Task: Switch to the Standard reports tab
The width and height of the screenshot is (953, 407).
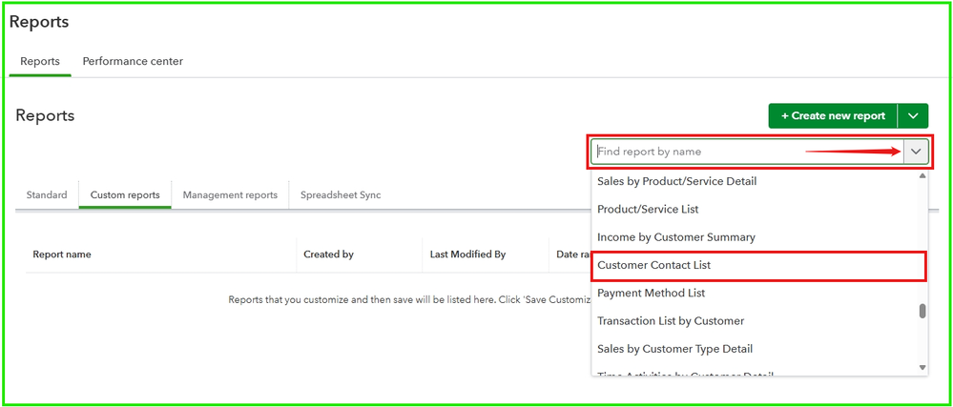Action: [x=47, y=195]
